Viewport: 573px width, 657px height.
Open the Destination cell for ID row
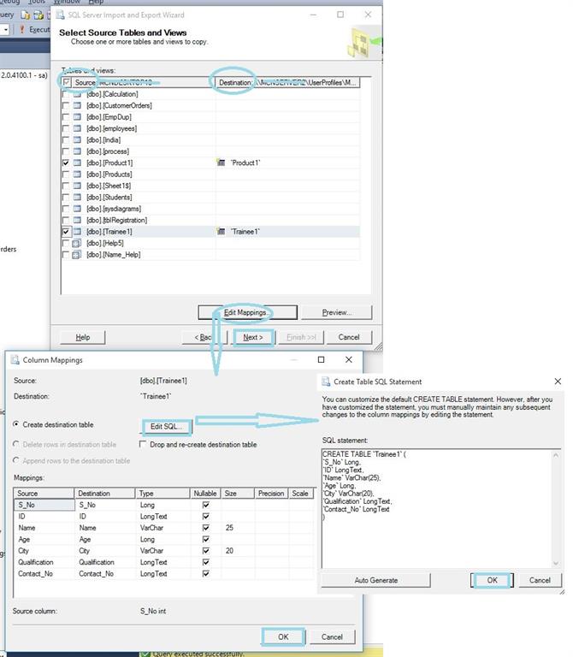(x=105, y=516)
